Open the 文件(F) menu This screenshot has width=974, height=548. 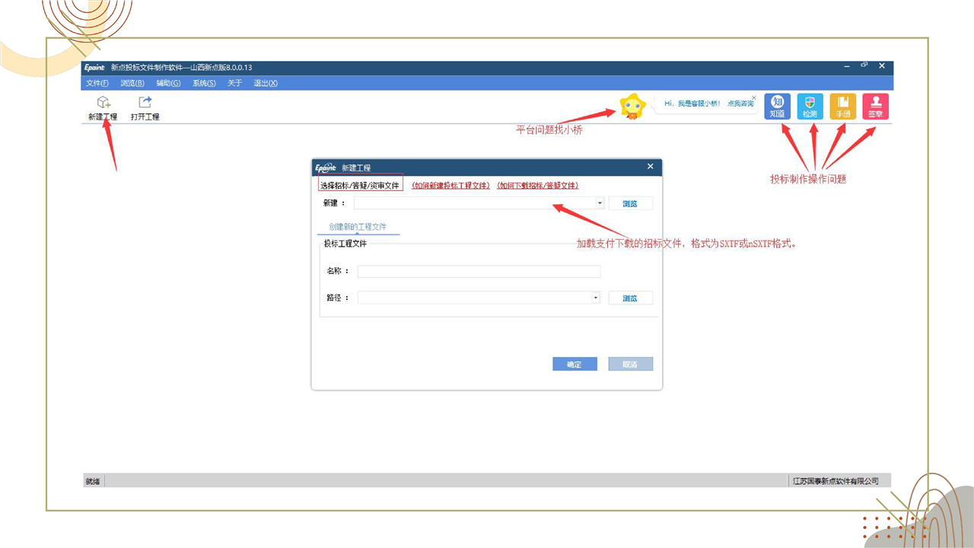(97, 83)
